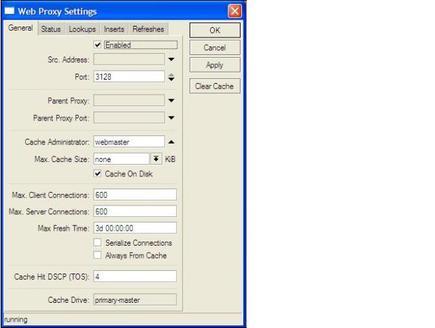435x328 pixels.
Task: Collapse the Cache Administrator field arrow
Action: click(171, 142)
